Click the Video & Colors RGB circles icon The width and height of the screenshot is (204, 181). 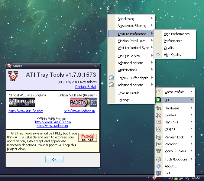(x=159, y=151)
